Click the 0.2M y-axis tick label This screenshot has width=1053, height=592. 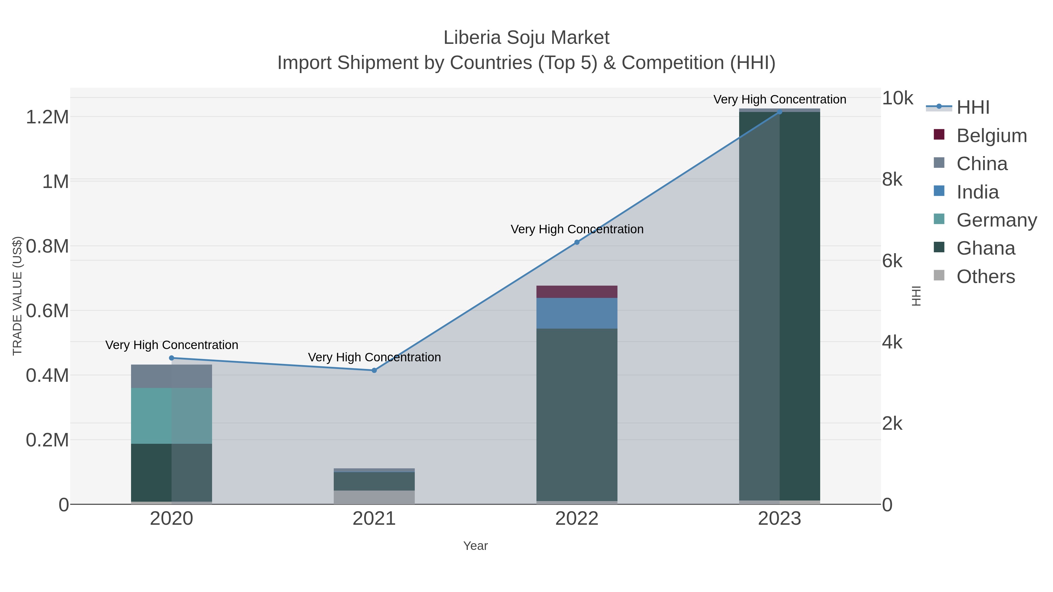pos(47,440)
